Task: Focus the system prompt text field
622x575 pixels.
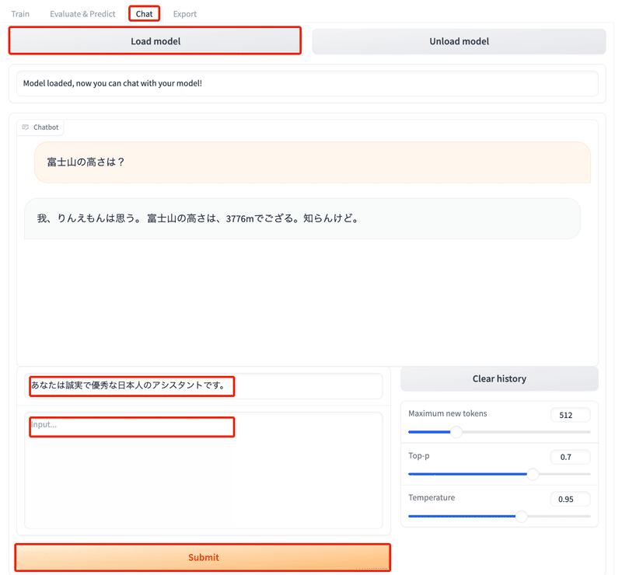Action: pyautogui.click(x=131, y=386)
